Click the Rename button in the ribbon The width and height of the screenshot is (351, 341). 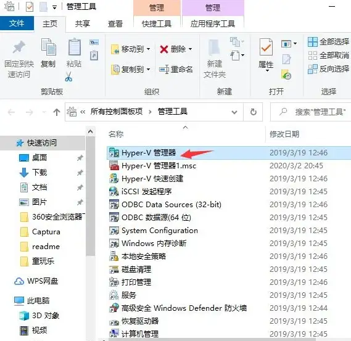[176, 69]
